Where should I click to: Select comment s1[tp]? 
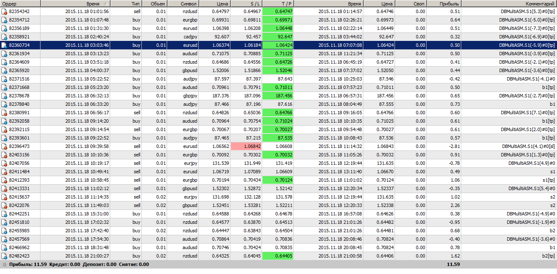click(x=548, y=180)
